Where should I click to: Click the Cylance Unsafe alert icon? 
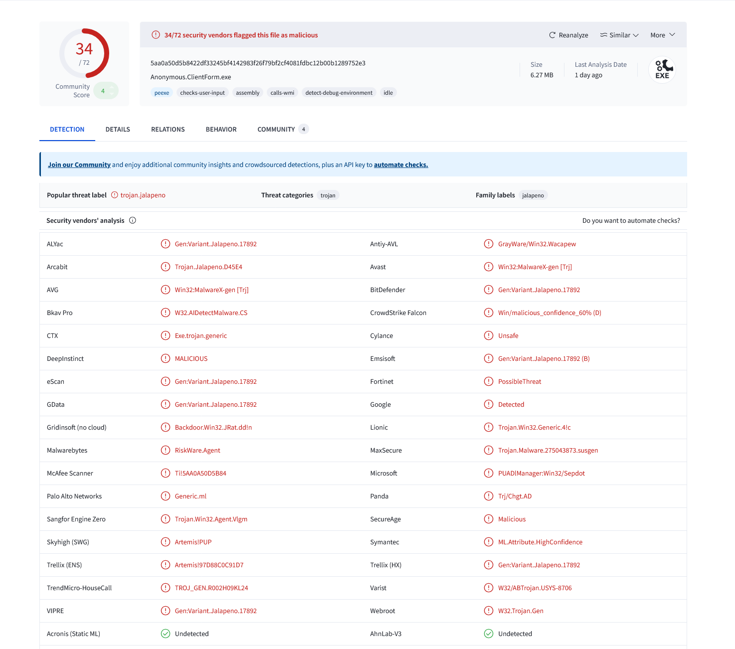tap(489, 335)
